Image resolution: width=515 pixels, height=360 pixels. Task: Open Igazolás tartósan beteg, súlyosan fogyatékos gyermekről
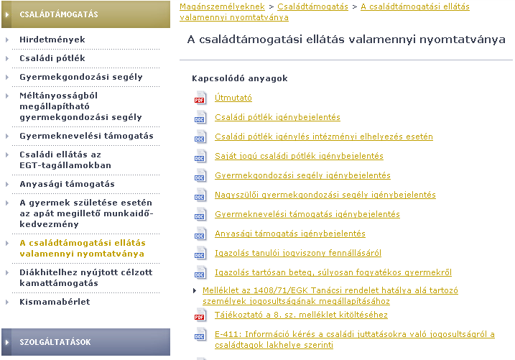tap(333, 272)
